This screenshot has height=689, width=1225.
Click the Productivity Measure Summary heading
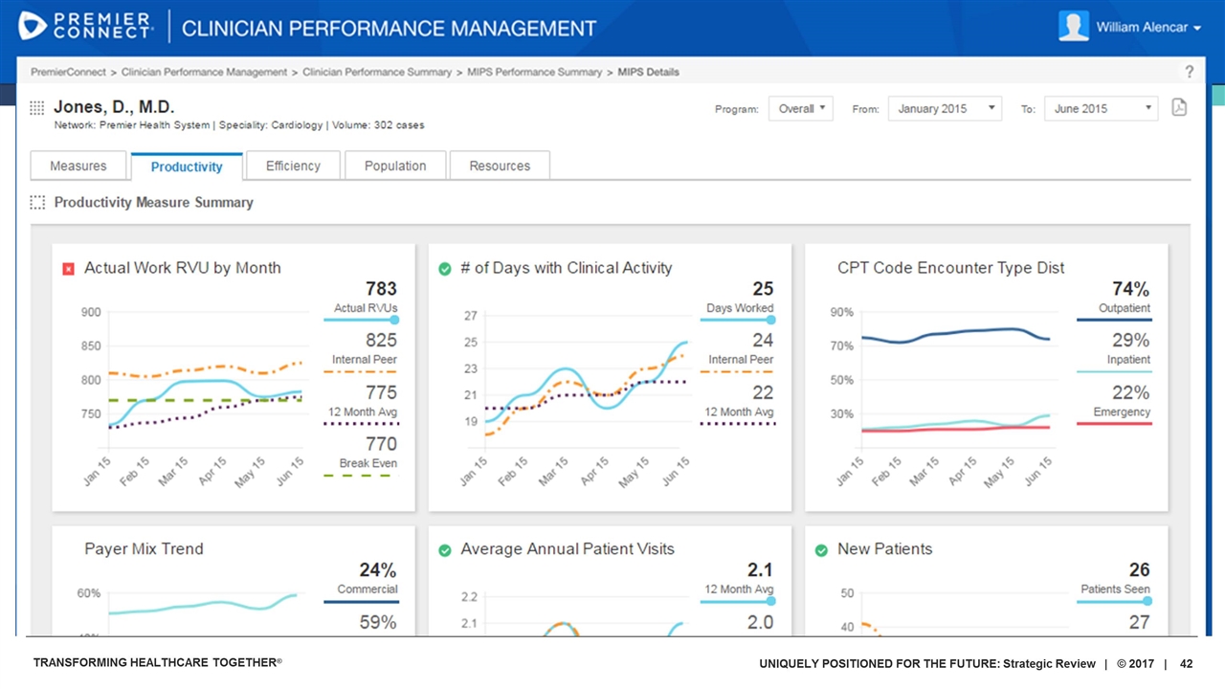click(153, 203)
